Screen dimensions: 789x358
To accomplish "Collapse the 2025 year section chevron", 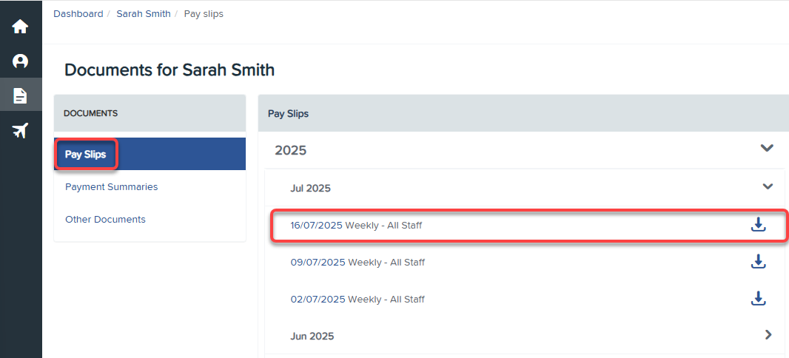I will [x=766, y=148].
